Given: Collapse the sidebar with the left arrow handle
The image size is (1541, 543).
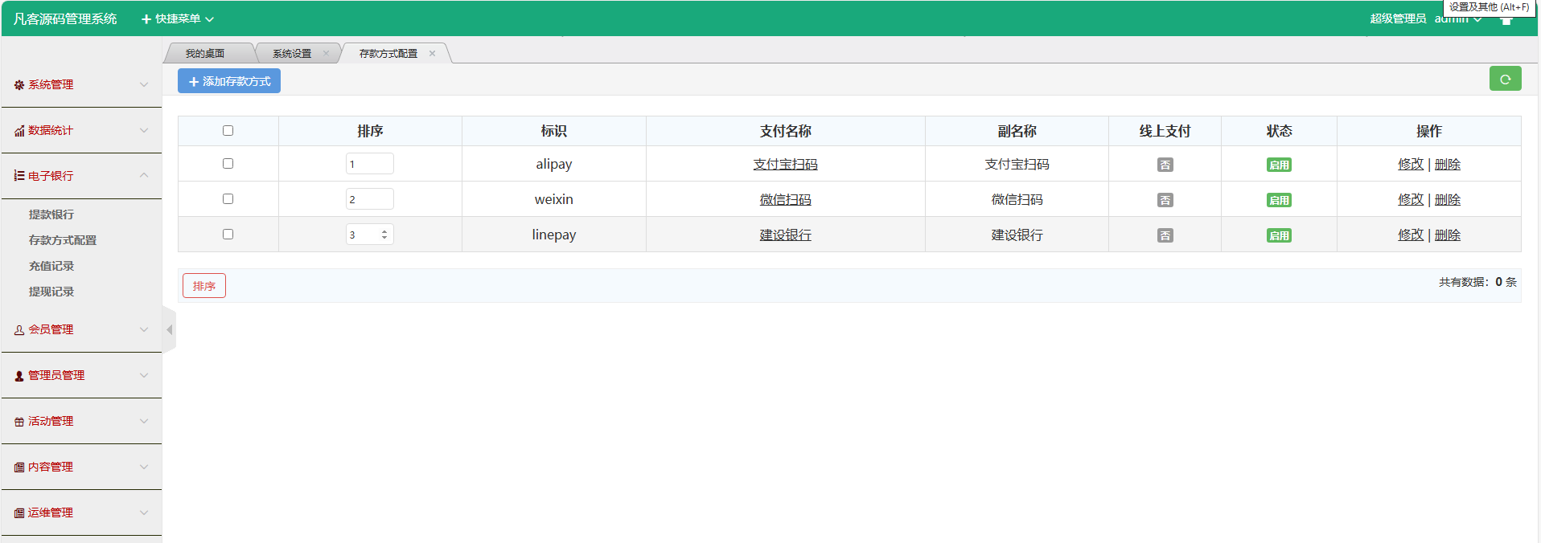Looking at the screenshot, I should 169,329.
